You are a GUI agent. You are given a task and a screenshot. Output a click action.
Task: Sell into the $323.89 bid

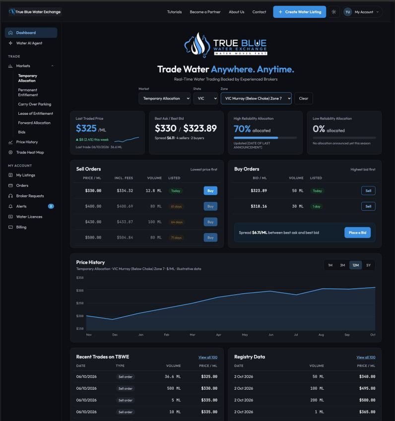pos(368,191)
